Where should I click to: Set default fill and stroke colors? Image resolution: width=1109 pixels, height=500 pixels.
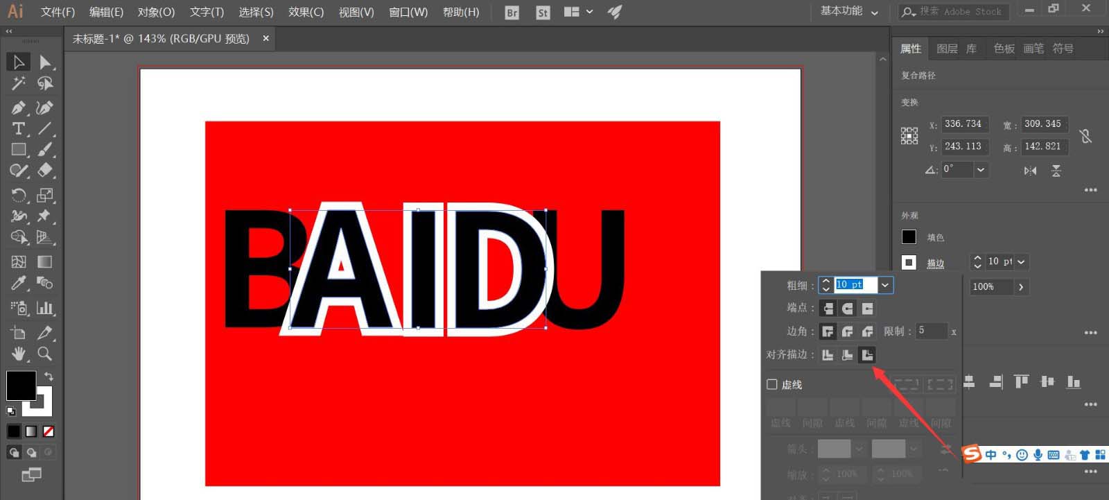(x=10, y=411)
